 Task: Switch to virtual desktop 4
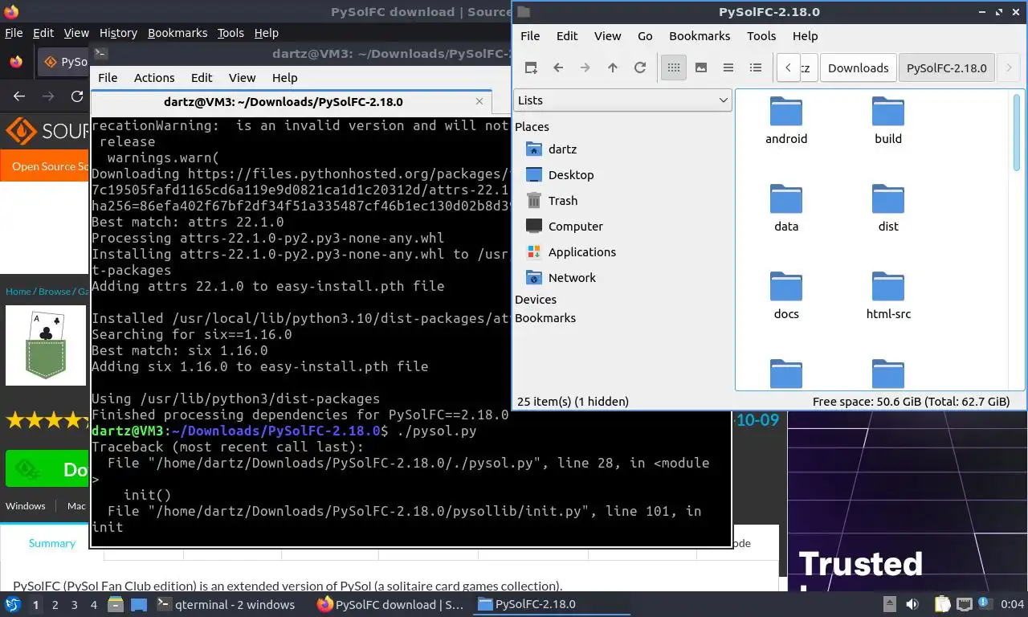(93, 604)
